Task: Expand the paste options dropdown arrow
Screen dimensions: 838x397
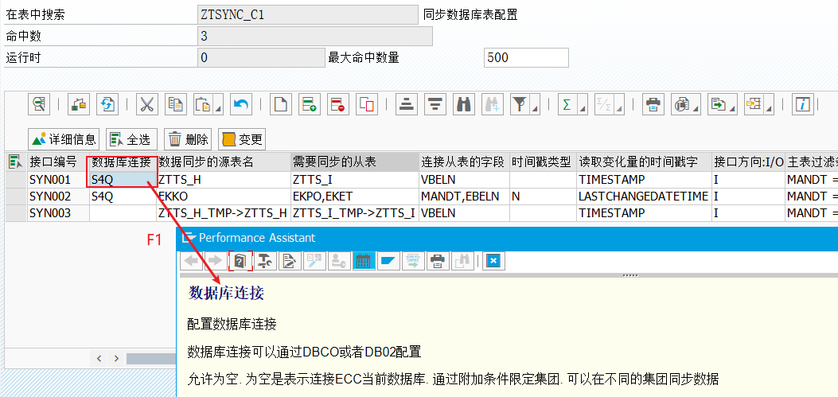Action: [x=216, y=108]
